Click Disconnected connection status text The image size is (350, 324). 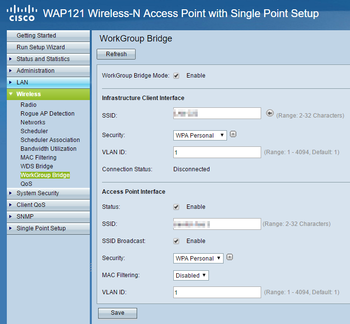click(191, 169)
